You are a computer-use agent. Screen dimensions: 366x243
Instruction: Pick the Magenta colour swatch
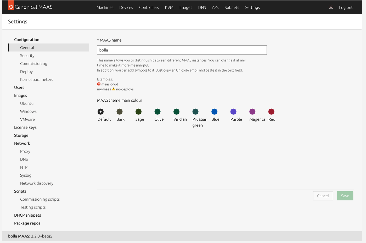pyautogui.click(x=252, y=112)
